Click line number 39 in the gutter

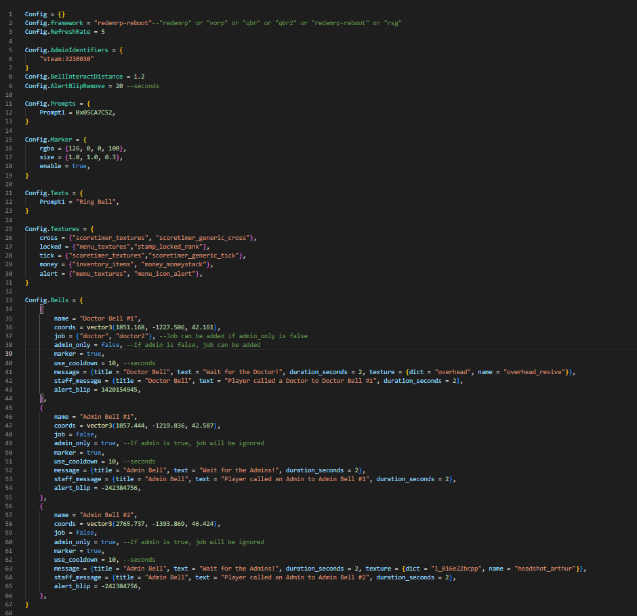coord(9,354)
